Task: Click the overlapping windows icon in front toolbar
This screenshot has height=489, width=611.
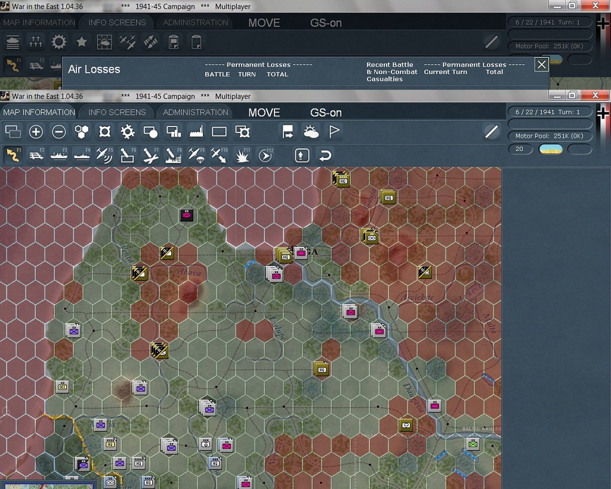Action: [x=13, y=132]
